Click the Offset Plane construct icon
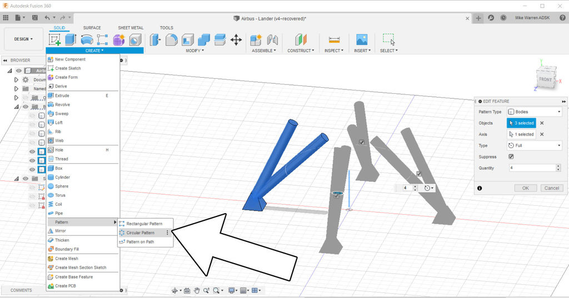The height and width of the screenshot is (298, 569). [x=301, y=39]
